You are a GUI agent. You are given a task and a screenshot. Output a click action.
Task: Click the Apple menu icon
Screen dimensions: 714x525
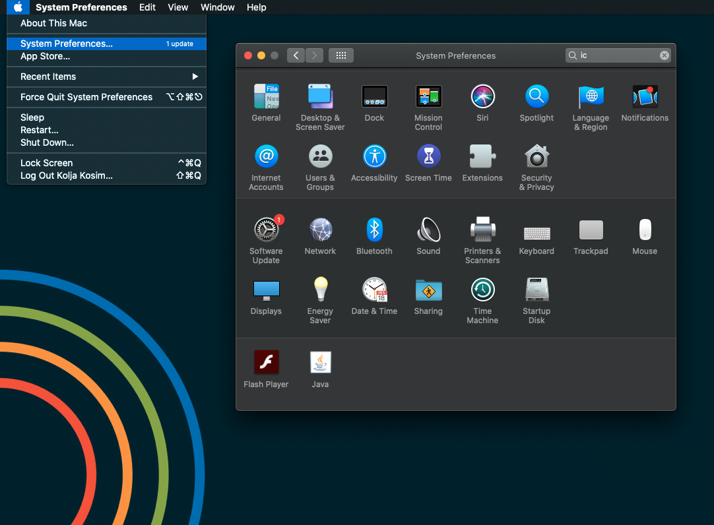(18, 7)
